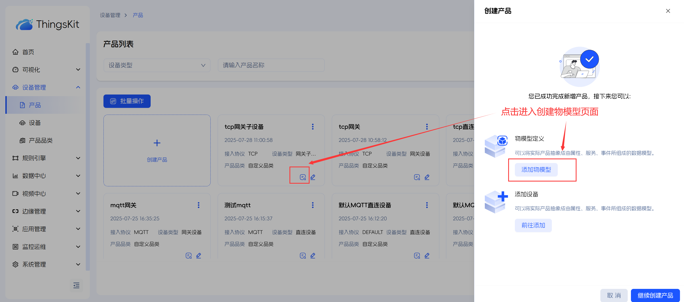This screenshot has width=684, height=302.
Task: Click edit icon on 测试mqtt card
Action: pyautogui.click(x=313, y=256)
